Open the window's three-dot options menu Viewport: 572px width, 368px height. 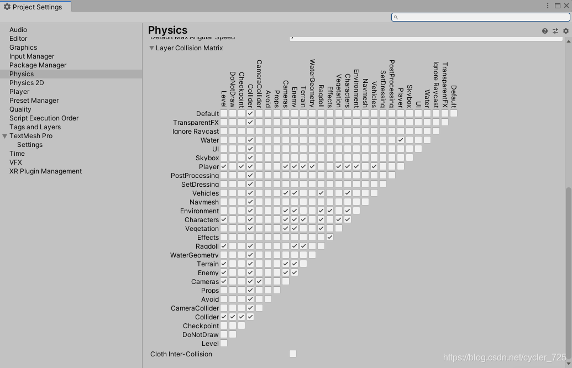[548, 6]
